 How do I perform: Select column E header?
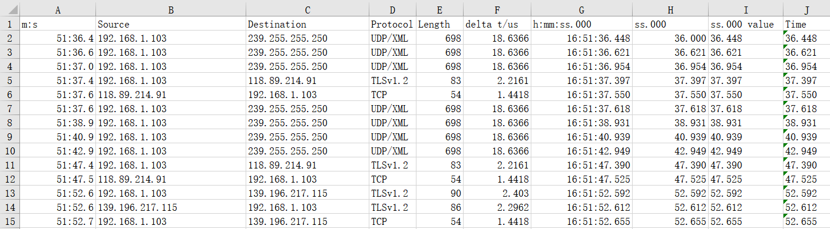click(x=439, y=9)
